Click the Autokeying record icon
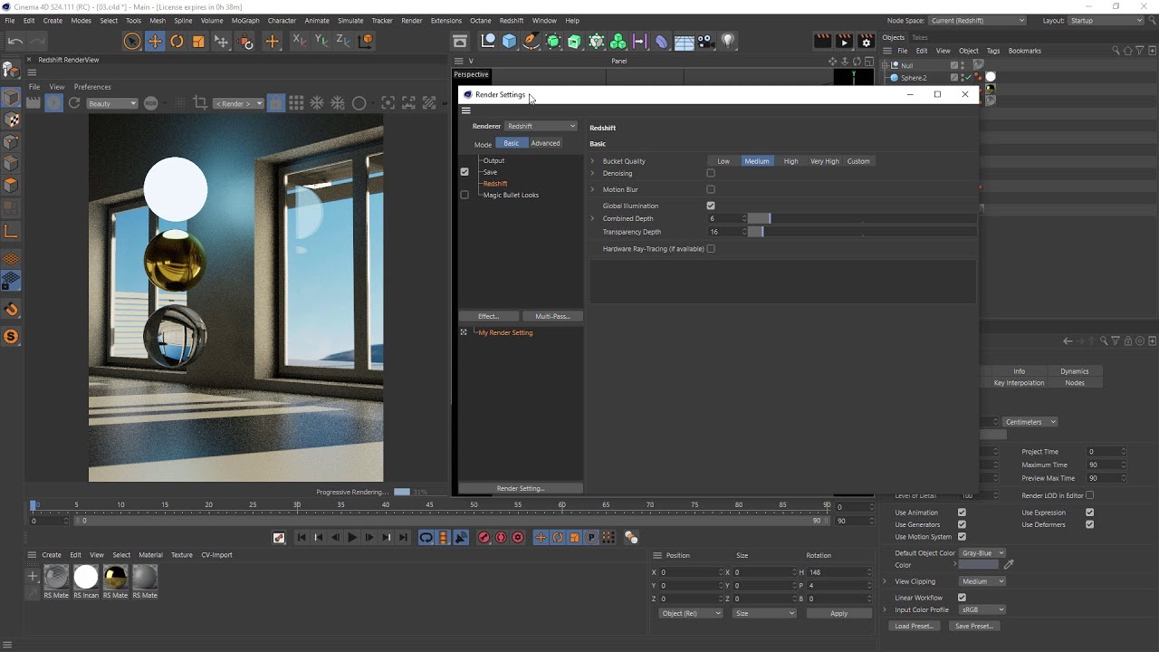Screen dimensions: 1159x652 501,537
